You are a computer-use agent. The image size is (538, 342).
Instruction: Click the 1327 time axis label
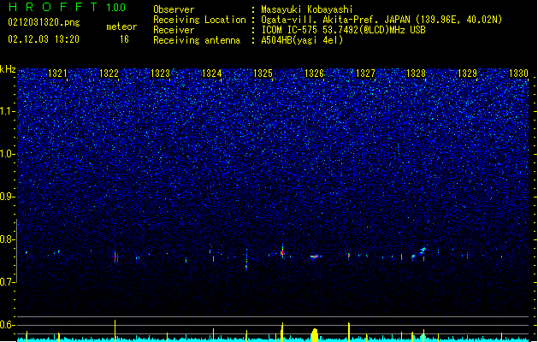point(365,74)
